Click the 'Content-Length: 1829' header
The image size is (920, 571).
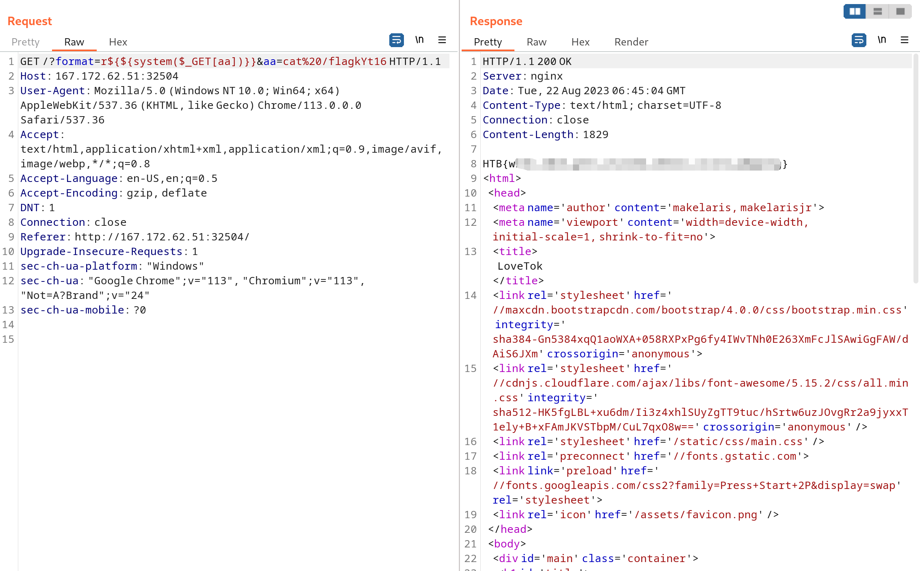(x=545, y=134)
